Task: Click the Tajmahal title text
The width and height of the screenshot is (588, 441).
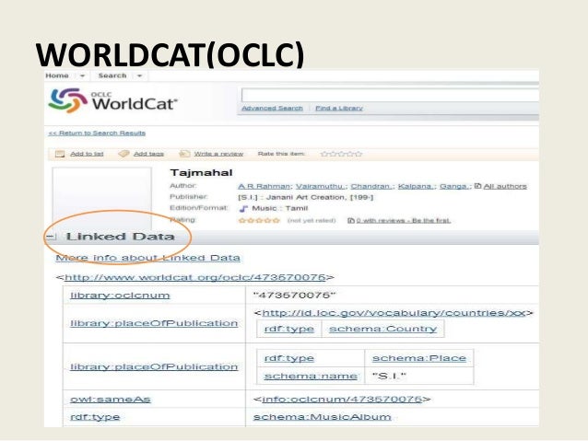Action: click(x=201, y=173)
